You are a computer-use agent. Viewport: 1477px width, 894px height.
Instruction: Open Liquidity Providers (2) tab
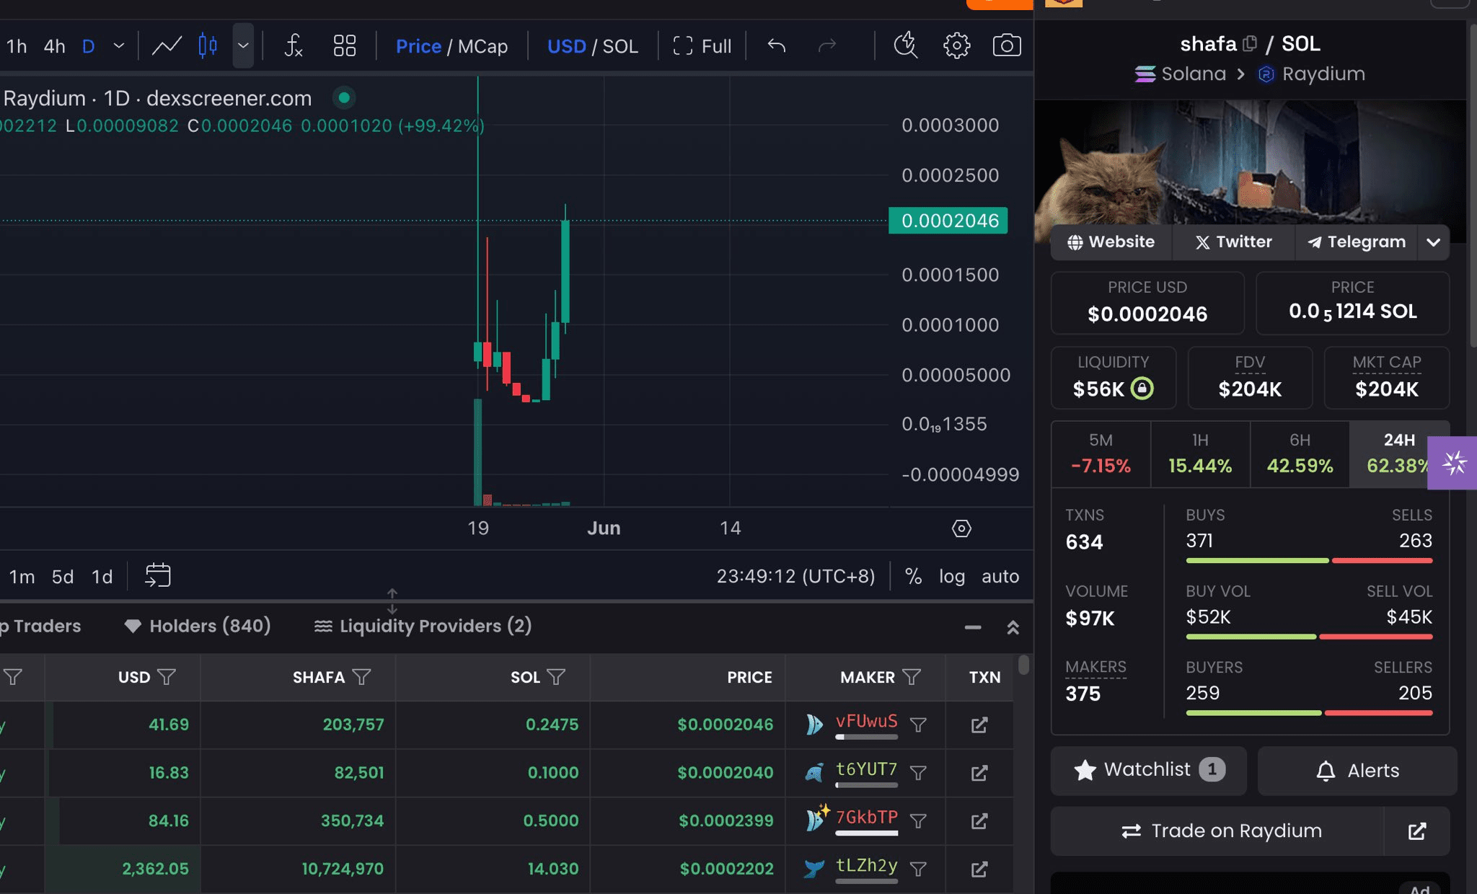(423, 626)
